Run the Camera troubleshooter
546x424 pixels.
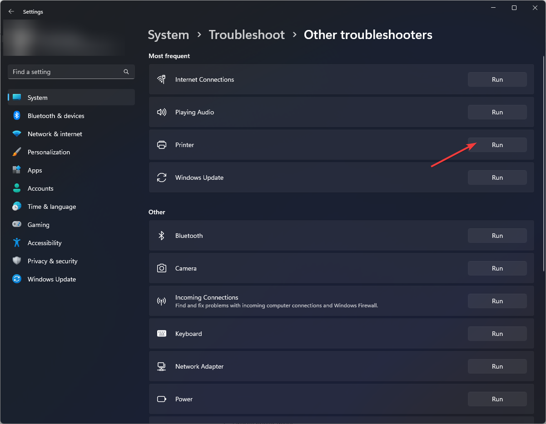497,268
